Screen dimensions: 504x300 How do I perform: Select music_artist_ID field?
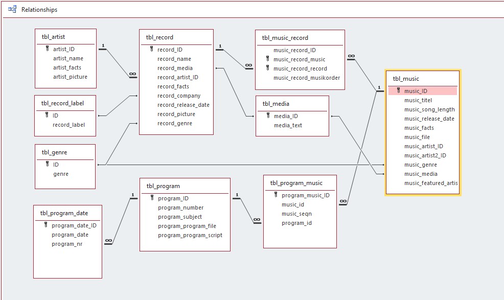423,146
